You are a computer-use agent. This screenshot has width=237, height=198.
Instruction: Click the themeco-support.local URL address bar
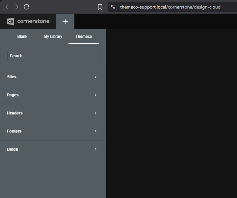[x=170, y=7]
